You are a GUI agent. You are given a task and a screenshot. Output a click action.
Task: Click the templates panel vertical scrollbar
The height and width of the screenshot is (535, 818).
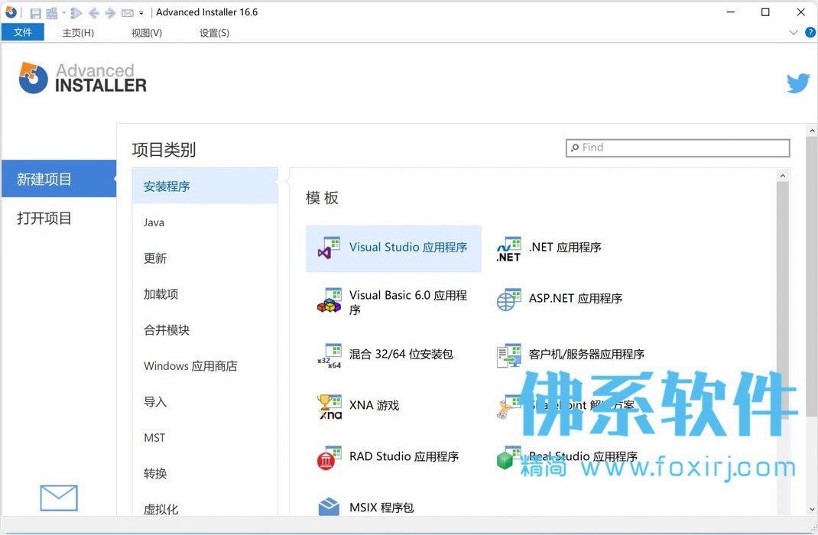[782, 306]
